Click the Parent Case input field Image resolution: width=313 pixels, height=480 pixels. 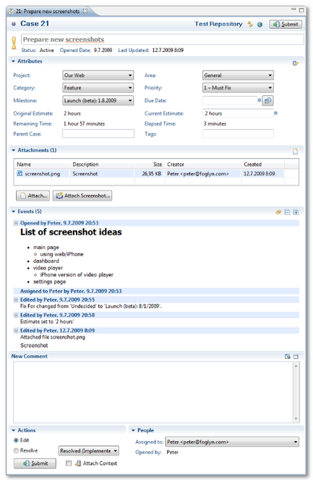[x=98, y=134]
